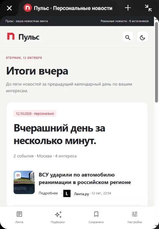
Task: Open the Лента tab icon
Action: pyautogui.click(x=19, y=214)
